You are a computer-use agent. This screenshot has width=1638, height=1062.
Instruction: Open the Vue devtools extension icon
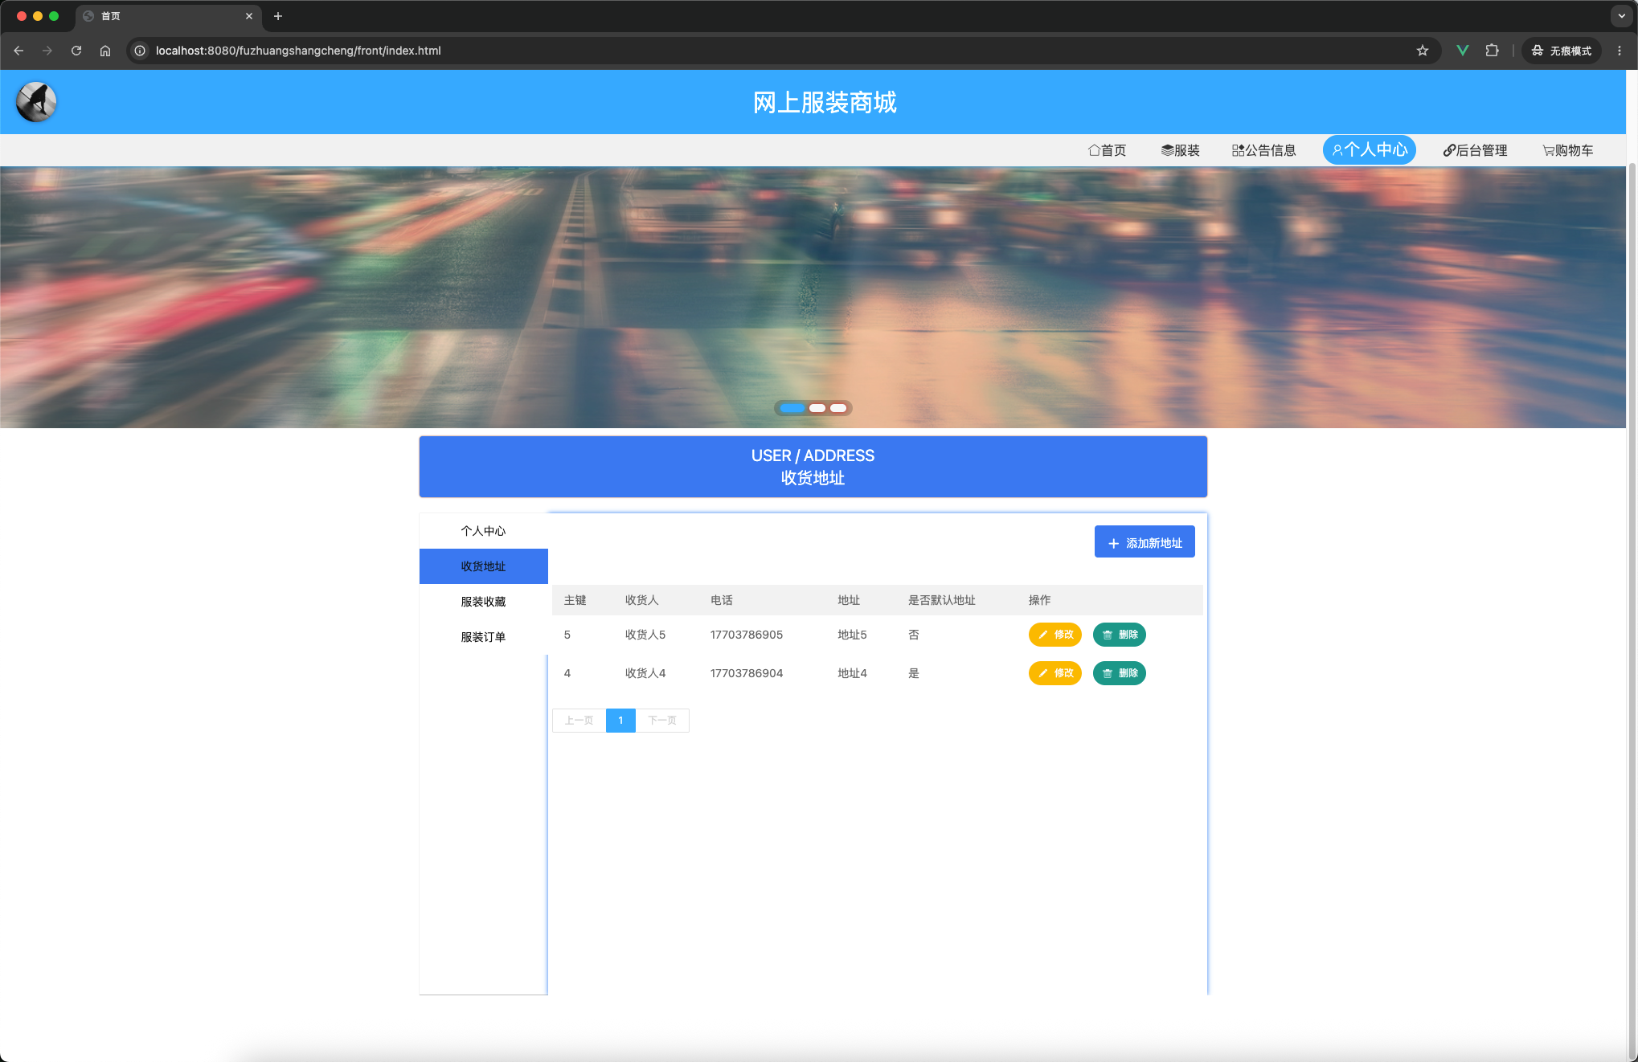pyautogui.click(x=1463, y=51)
